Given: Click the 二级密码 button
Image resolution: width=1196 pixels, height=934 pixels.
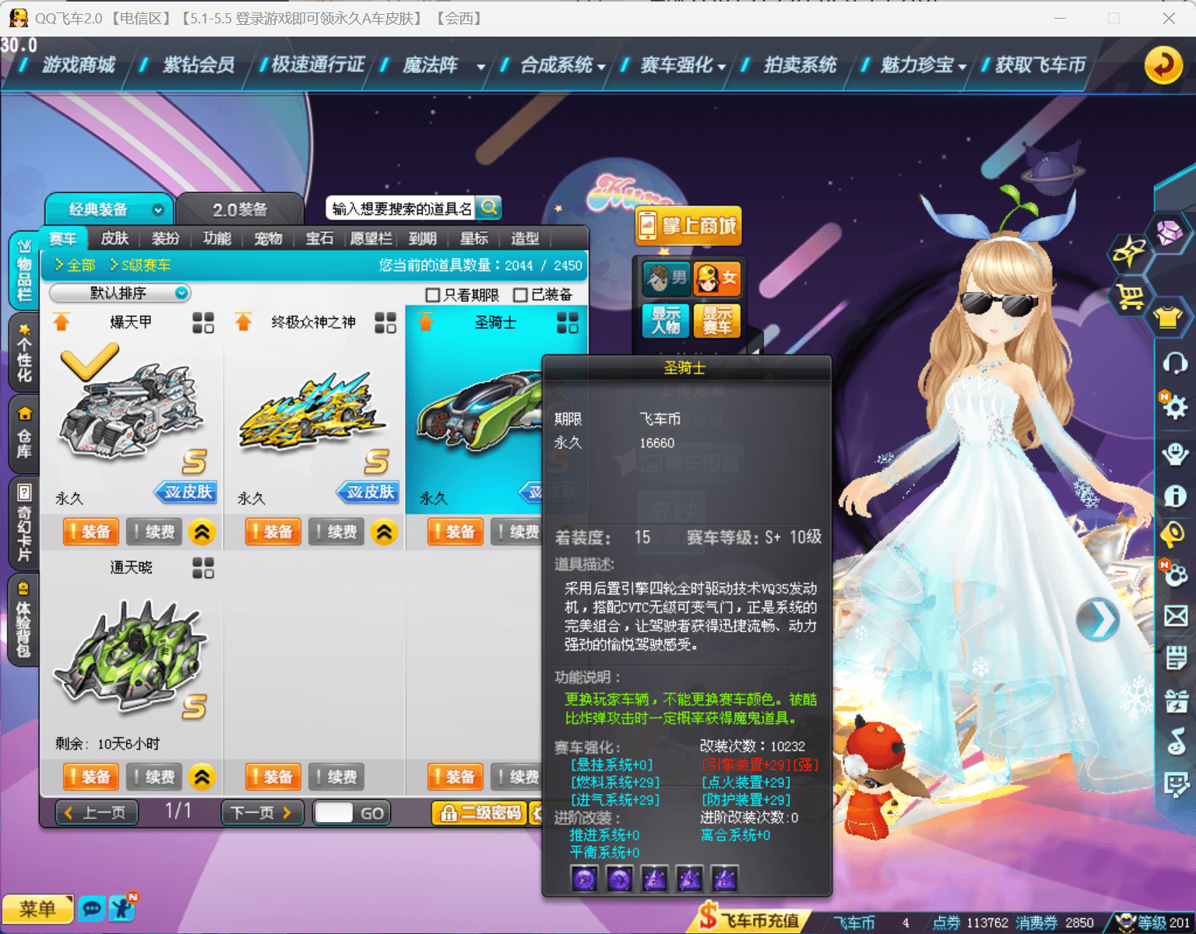Looking at the screenshot, I should [x=480, y=813].
